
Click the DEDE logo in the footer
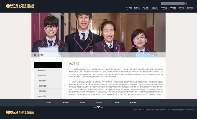20,112
